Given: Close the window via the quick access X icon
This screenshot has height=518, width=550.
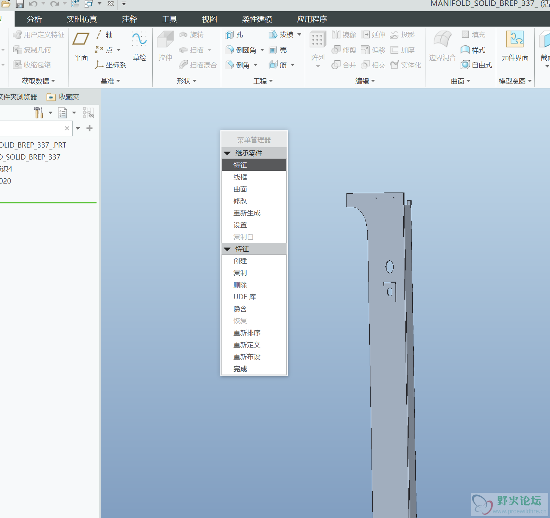Looking at the screenshot, I should pos(110,4).
